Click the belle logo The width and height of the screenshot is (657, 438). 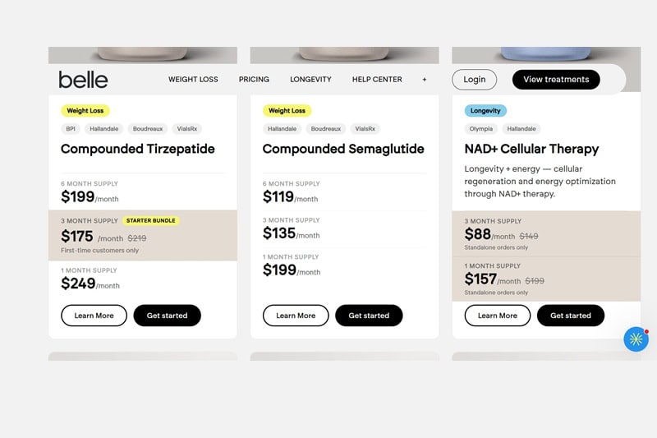(x=83, y=80)
